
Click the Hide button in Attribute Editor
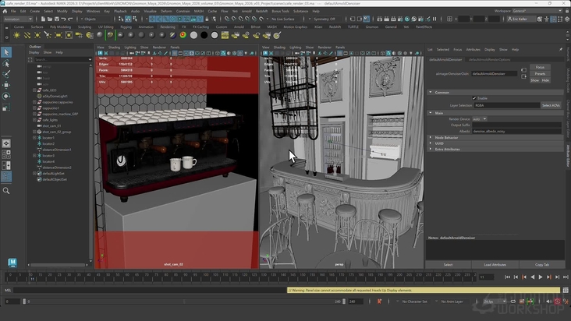click(x=545, y=80)
